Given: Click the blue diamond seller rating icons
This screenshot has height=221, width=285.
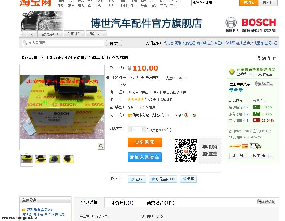Looking at the screenshot, I should (236, 90).
